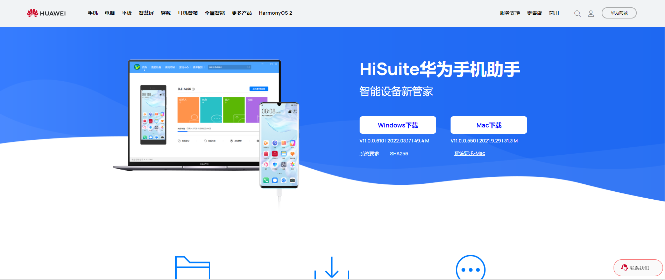The height and width of the screenshot is (280, 665).
Task: Click the phone image beside the laptop
Action: (279, 145)
